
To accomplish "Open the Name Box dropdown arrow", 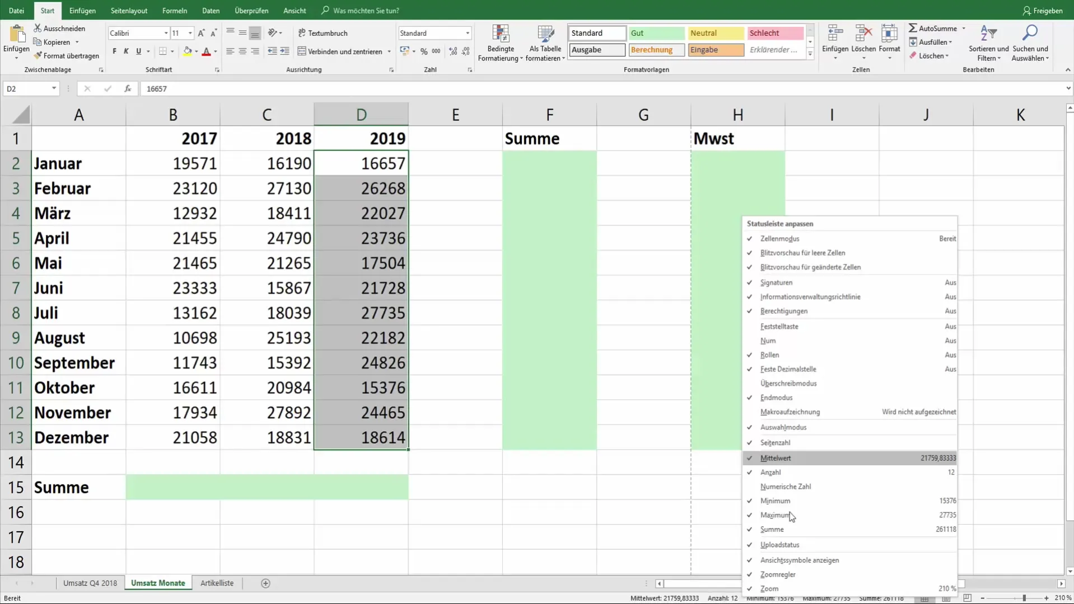I will pyautogui.click(x=54, y=88).
